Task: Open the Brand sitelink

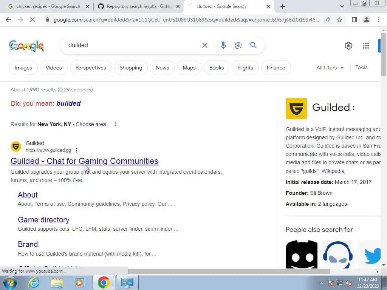Action: [x=28, y=244]
